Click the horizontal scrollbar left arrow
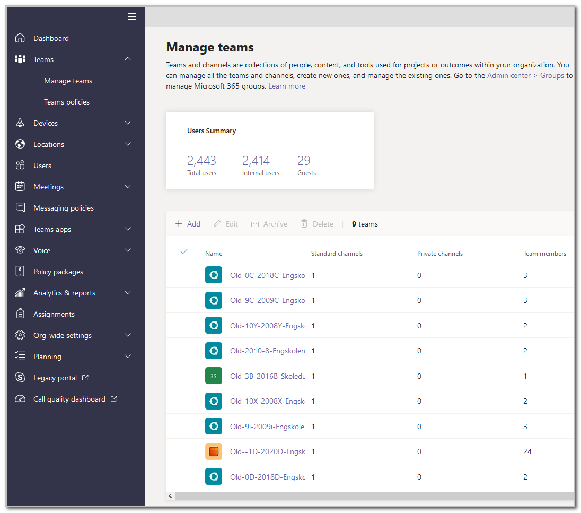581x513 pixels. point(170,495)
